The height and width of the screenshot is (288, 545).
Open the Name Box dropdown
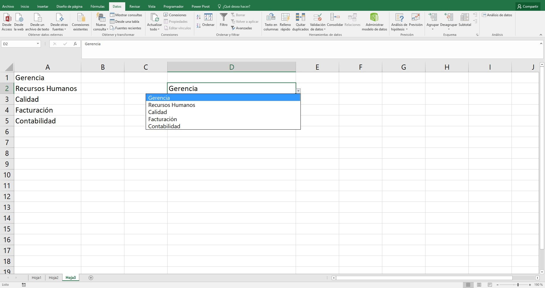pos(37,44)
